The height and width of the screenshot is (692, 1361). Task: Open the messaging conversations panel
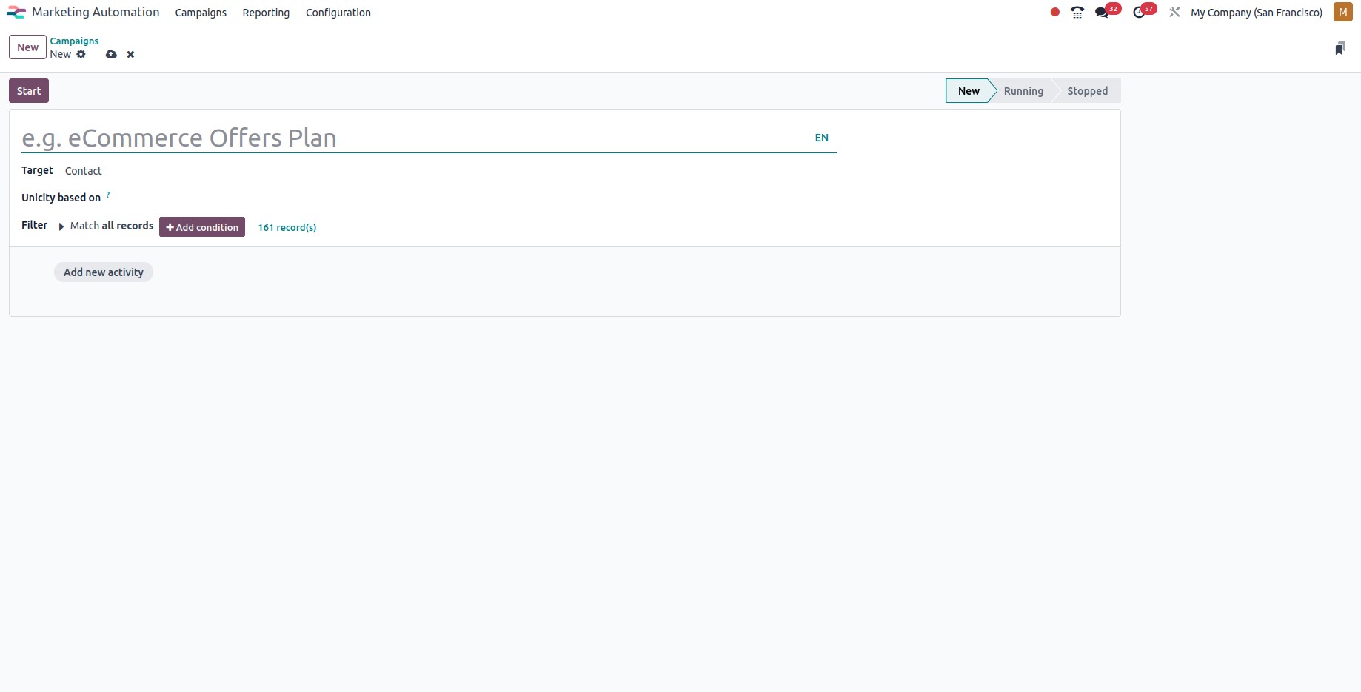pos(1103,12)
